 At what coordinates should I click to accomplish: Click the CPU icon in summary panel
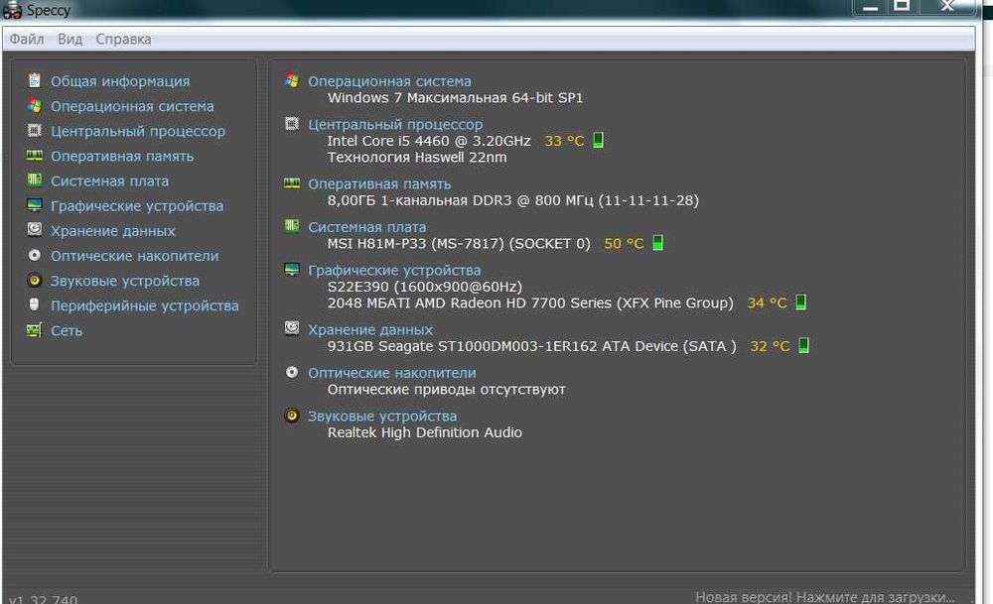click(x=291, y=123)
